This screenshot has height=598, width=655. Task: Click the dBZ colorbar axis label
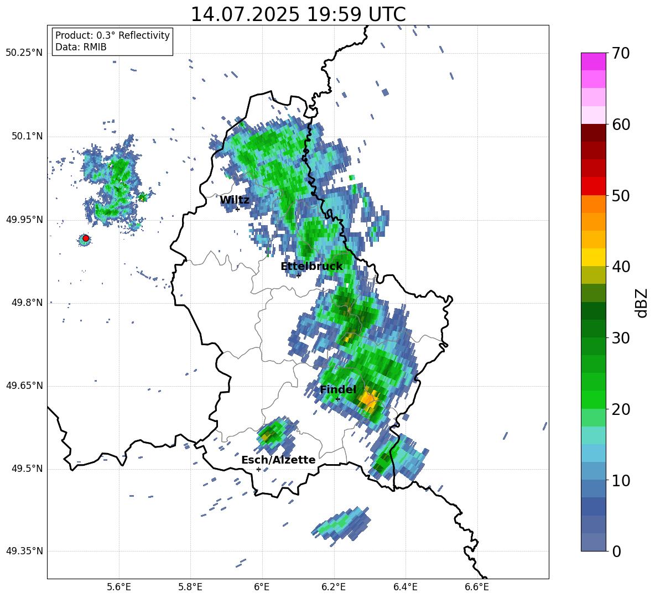tap(641, 303)
